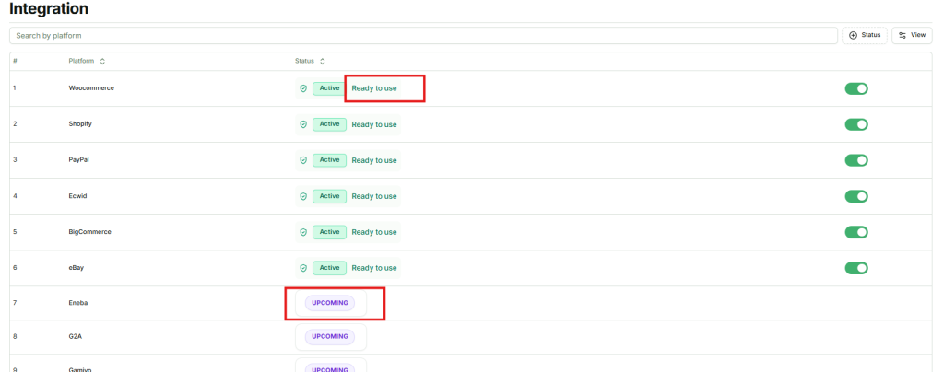Screen dimensions: 944x372
Task: Sort by the Platform column header arrows
Action: [x=102, y=62]
